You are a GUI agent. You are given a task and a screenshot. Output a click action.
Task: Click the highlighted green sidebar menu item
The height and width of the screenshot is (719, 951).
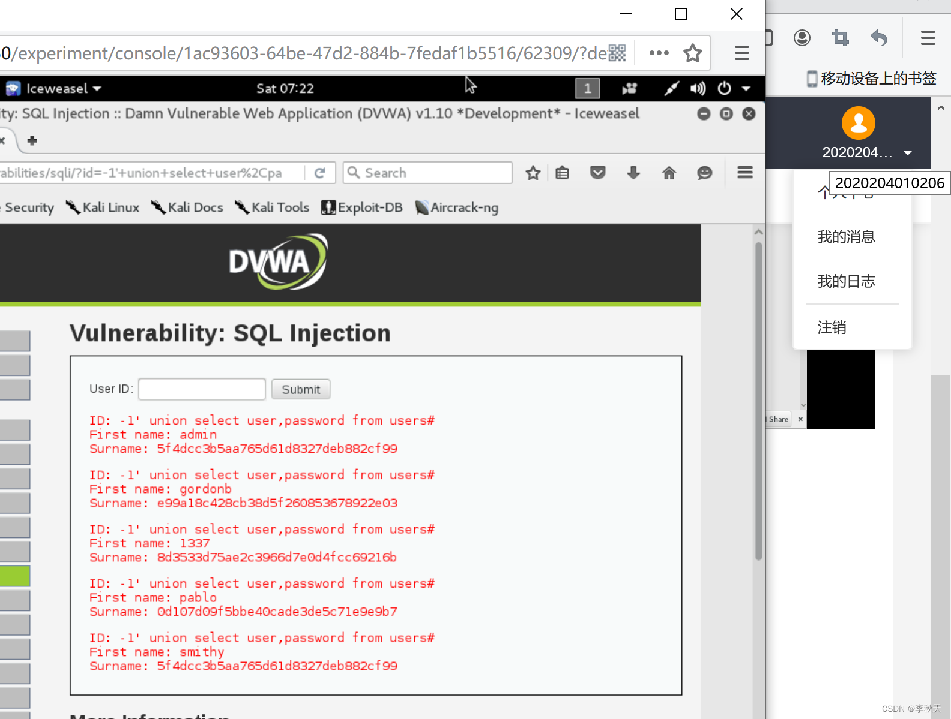(x=15, y=576)
